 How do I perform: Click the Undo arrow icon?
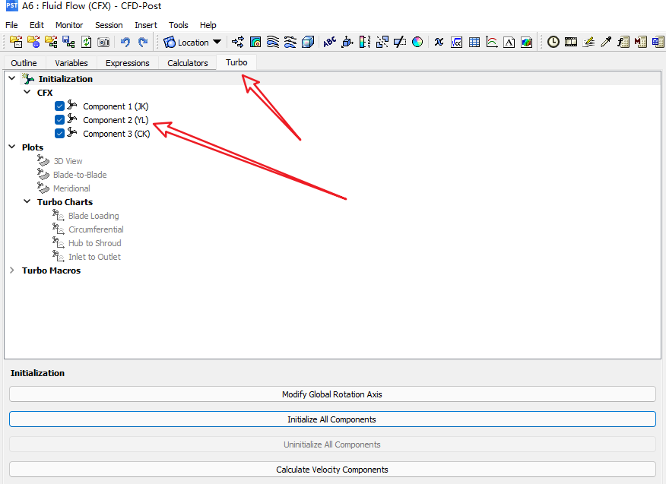[125, 43]
